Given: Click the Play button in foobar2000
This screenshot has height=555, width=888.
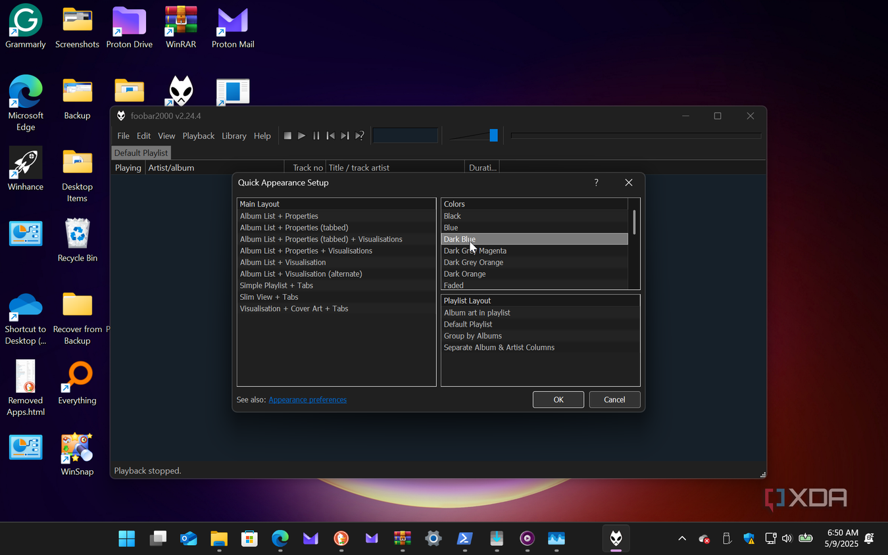Looking at the screenshot, I should click(302, 136).
